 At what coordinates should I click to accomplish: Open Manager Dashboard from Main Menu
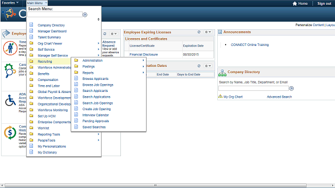click(x=52, y=31)
